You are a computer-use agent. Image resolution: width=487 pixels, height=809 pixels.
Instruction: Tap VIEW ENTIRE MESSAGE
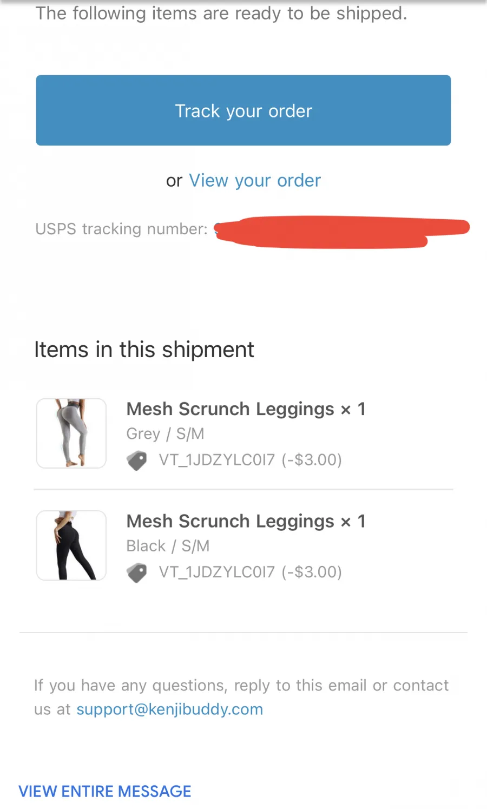tap(105, 791)
